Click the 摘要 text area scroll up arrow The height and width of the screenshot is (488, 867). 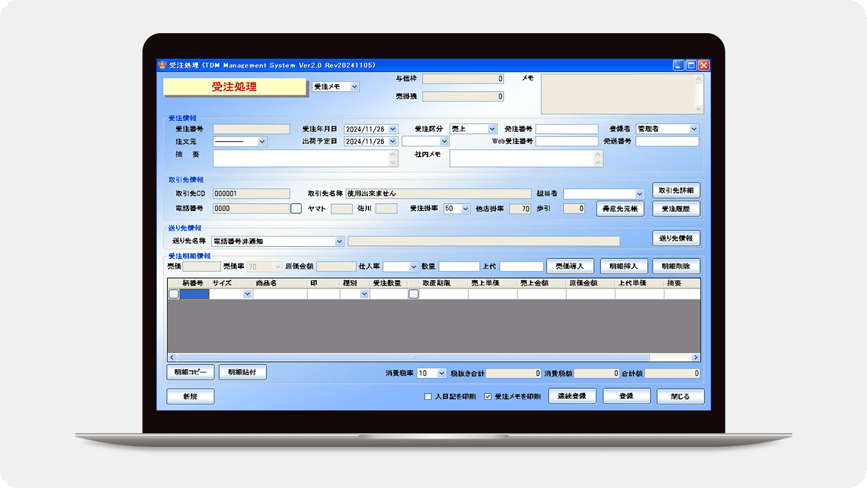point(394,154)
